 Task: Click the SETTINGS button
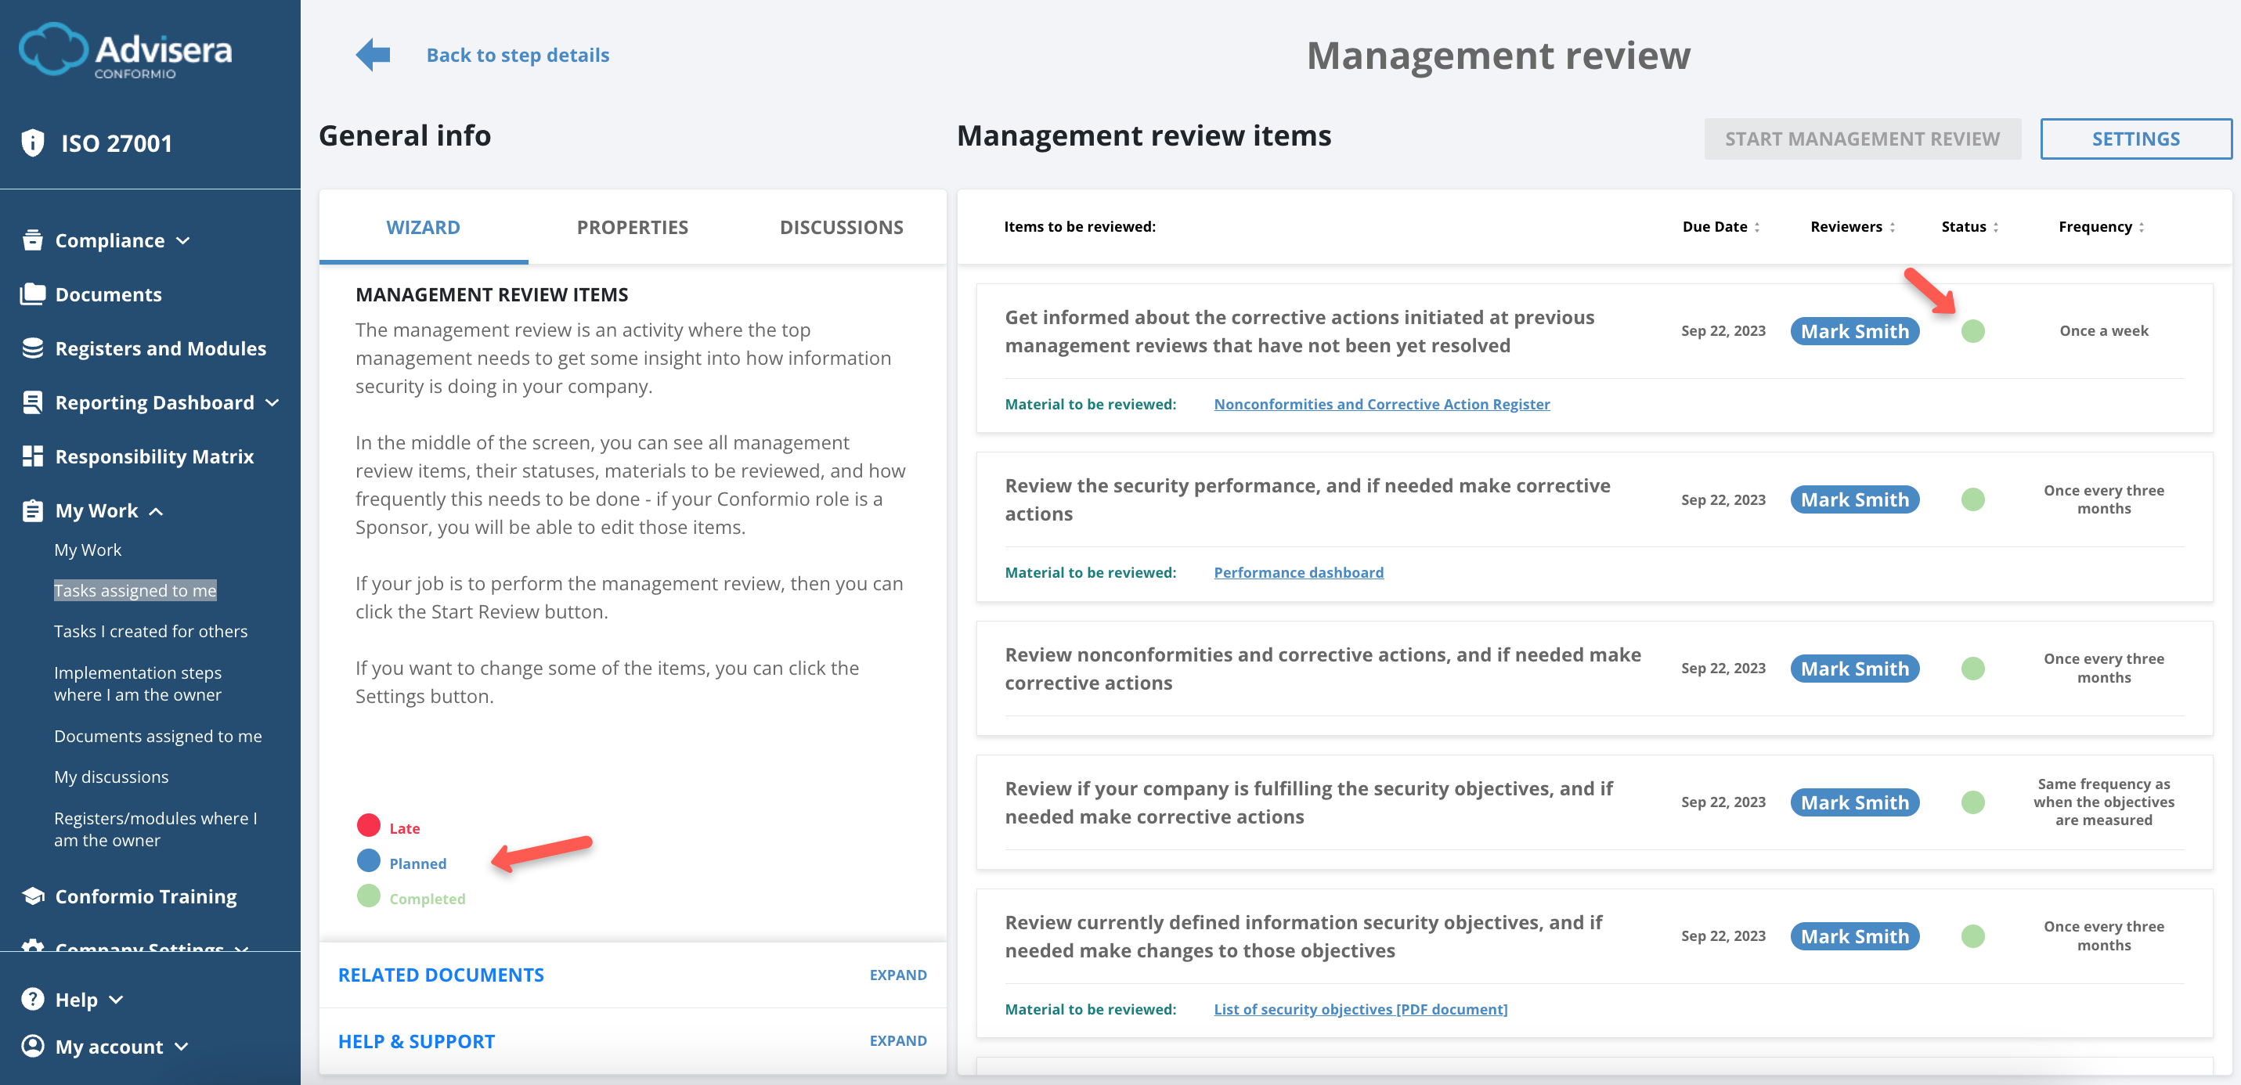2136,138
